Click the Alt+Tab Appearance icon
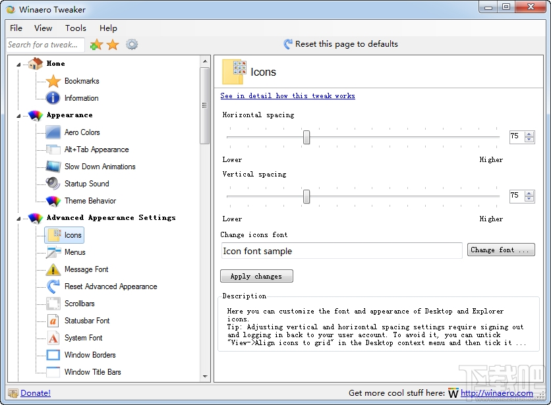The height and width of the screenshot is (405, 551). (53, 149)
